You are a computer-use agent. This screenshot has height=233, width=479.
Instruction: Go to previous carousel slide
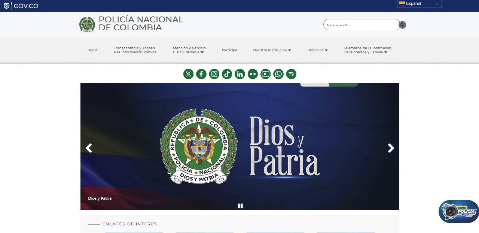click(x=89, y=148)
